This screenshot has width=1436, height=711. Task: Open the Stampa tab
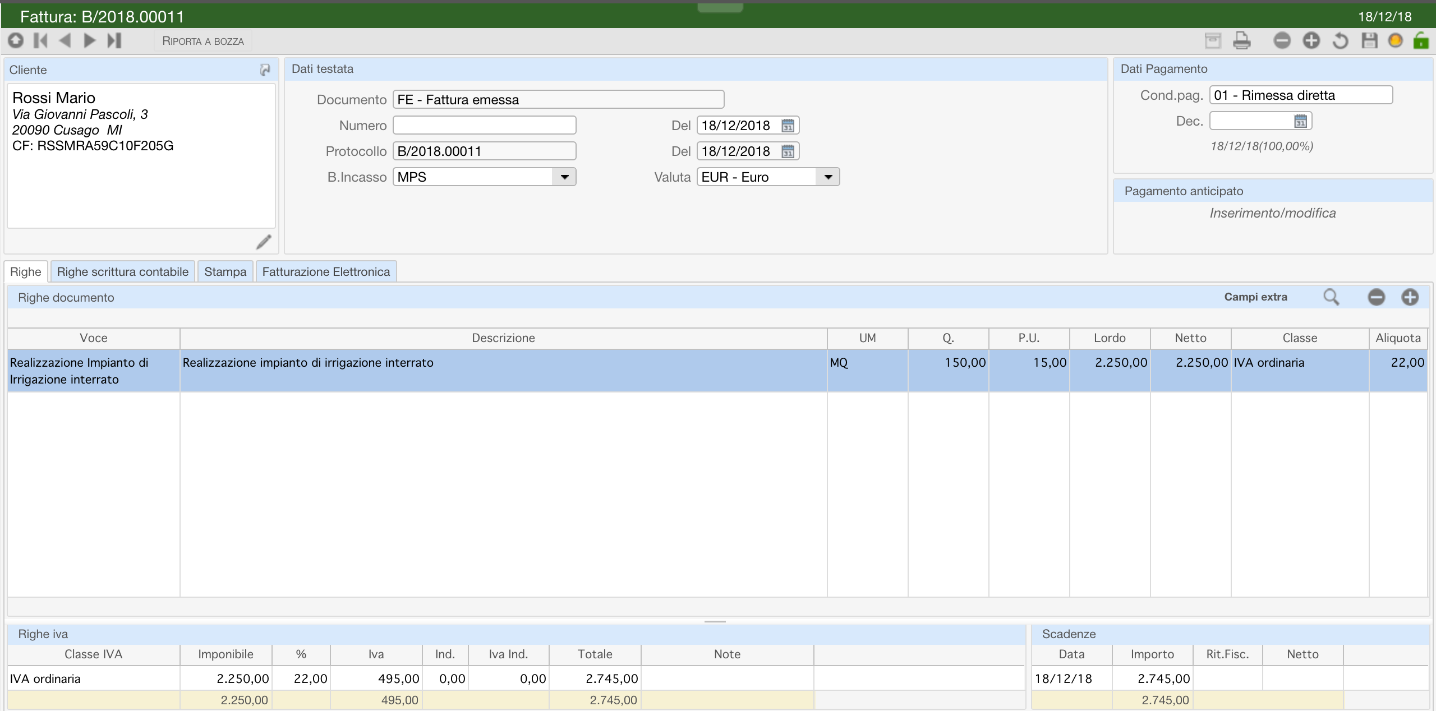coord(225,272)
